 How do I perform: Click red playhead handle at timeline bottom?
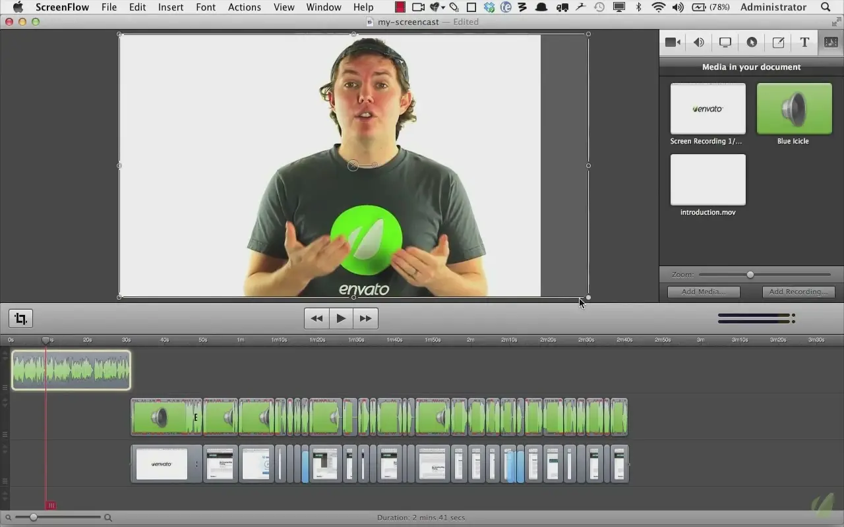coord(50,505)
